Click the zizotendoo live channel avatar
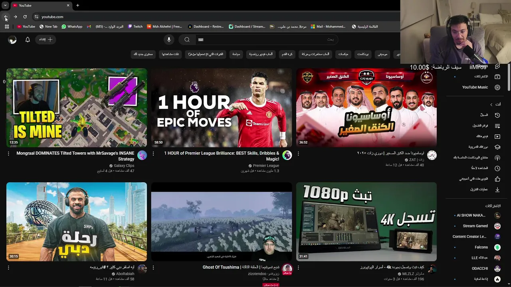 pos(287,269)
